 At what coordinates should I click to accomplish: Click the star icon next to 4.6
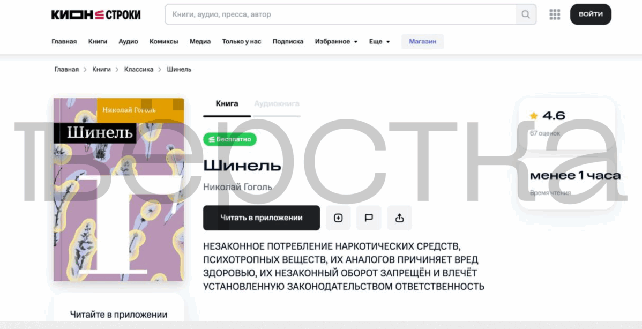534,115
